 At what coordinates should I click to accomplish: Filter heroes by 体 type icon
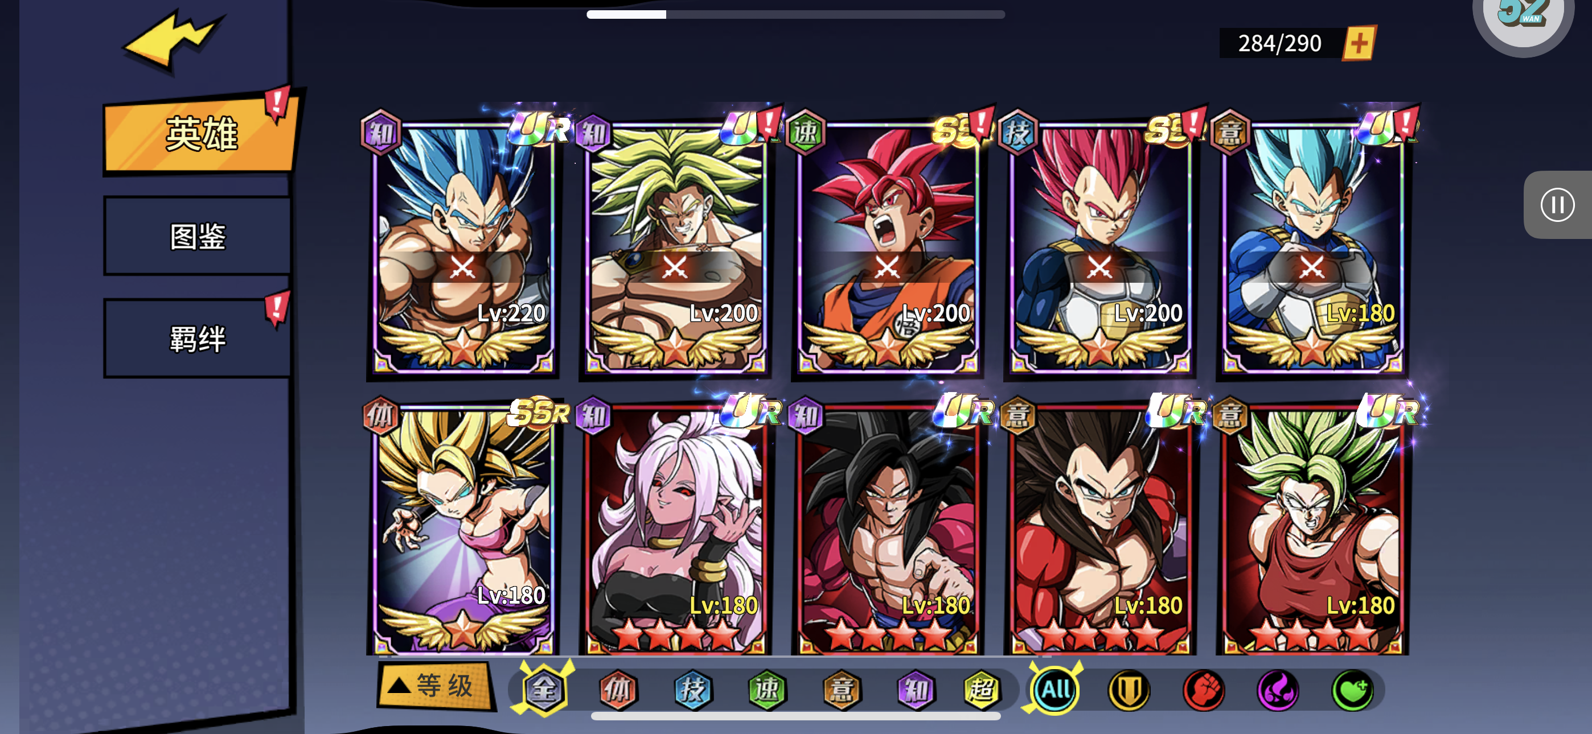point(618,690)
